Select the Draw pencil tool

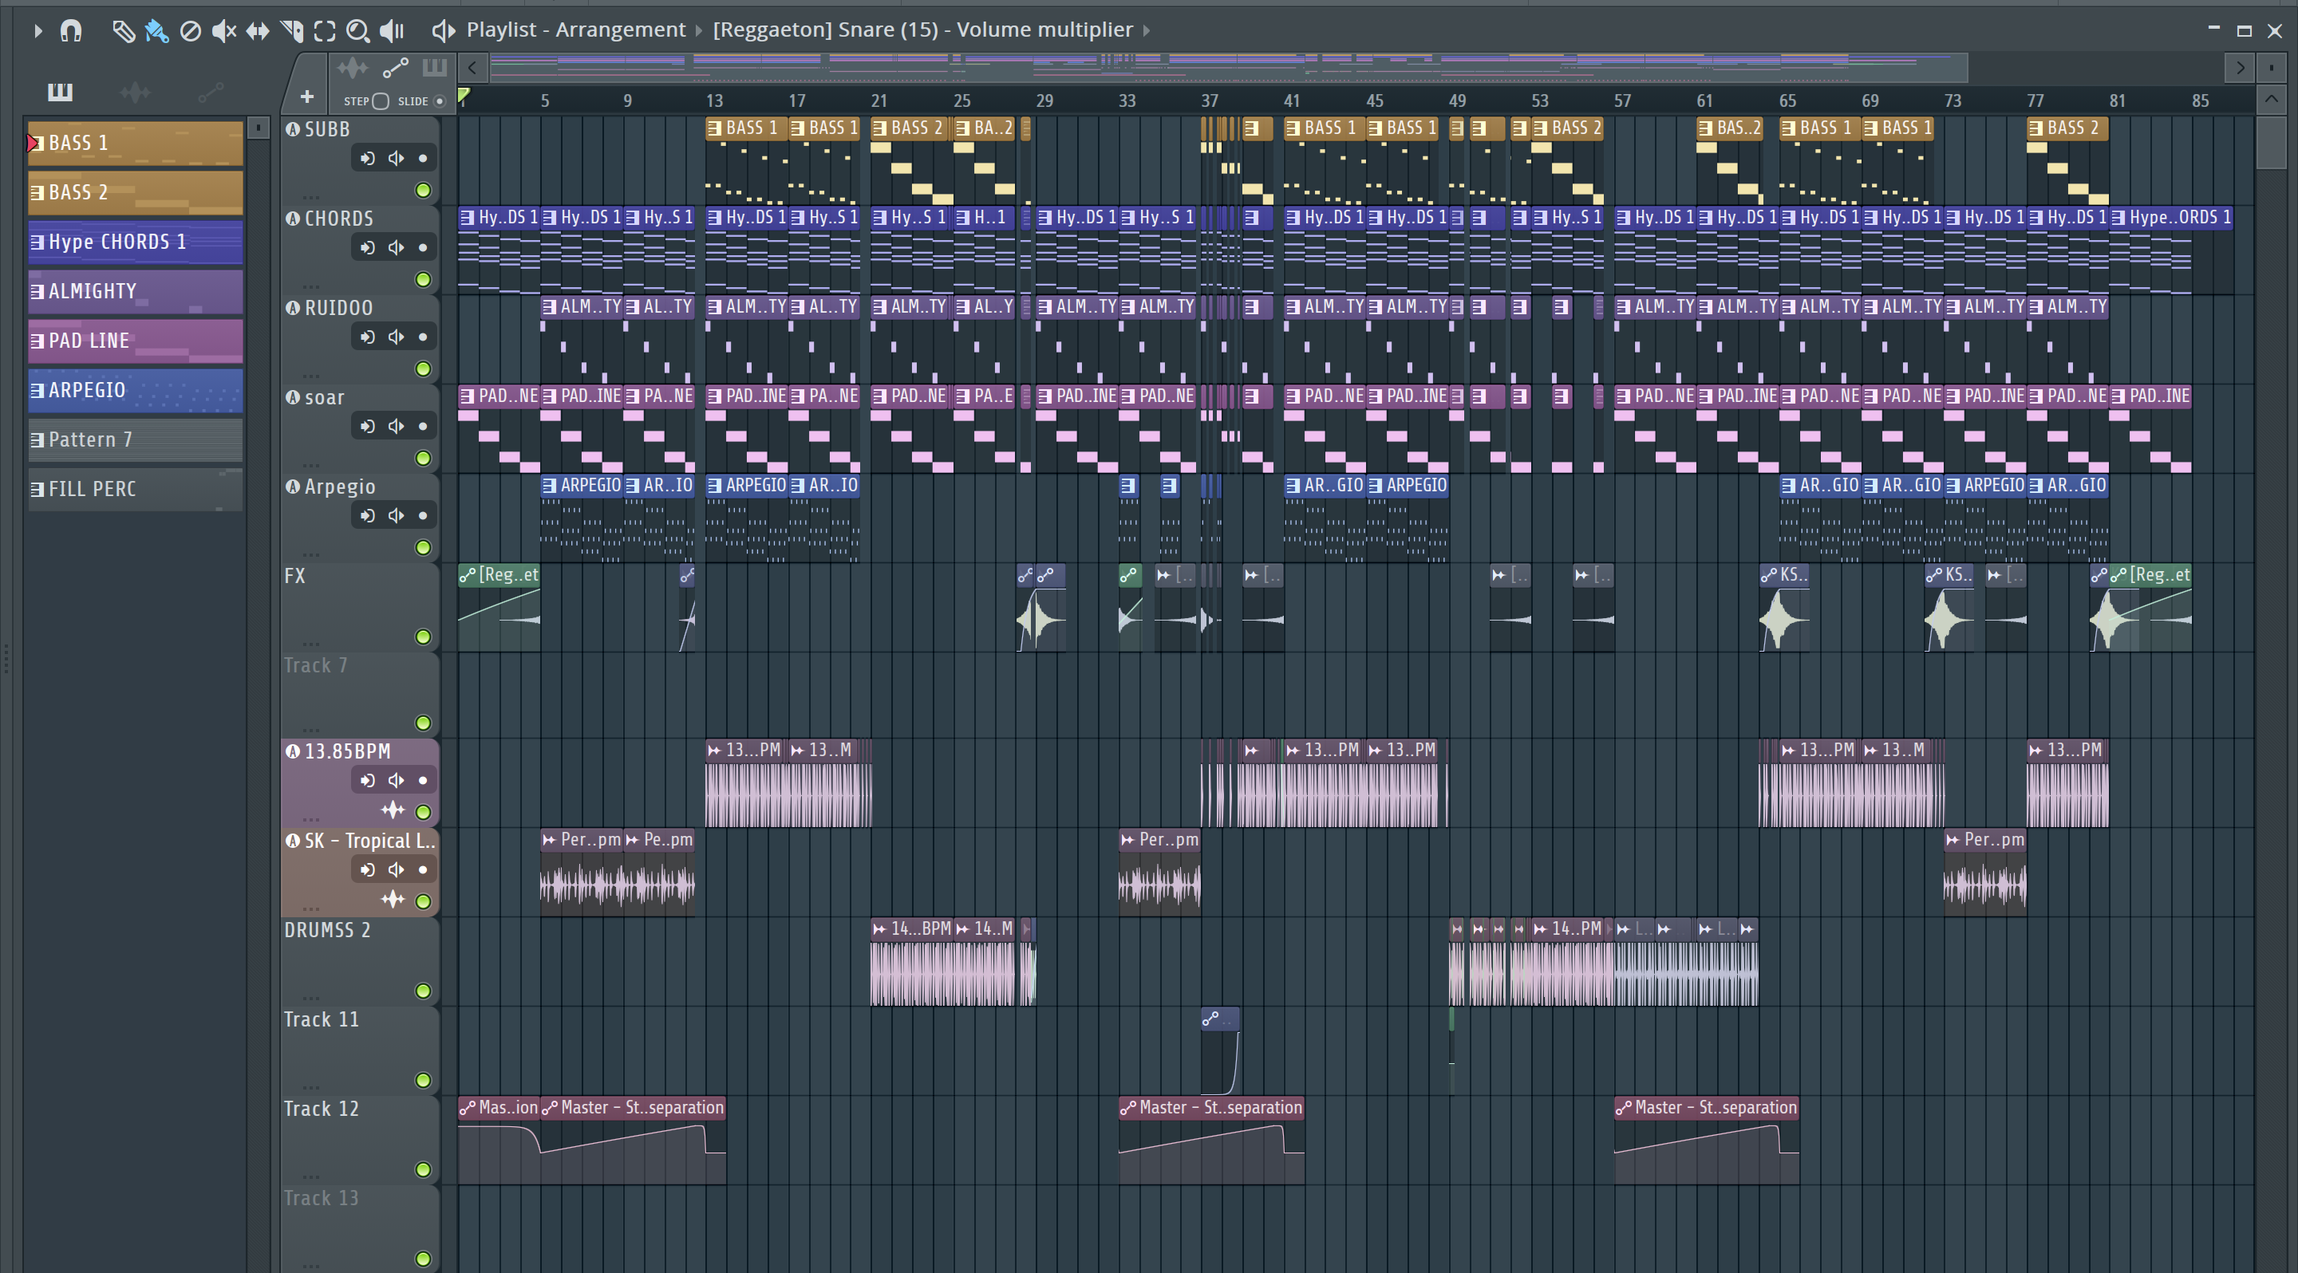[123, 31]
